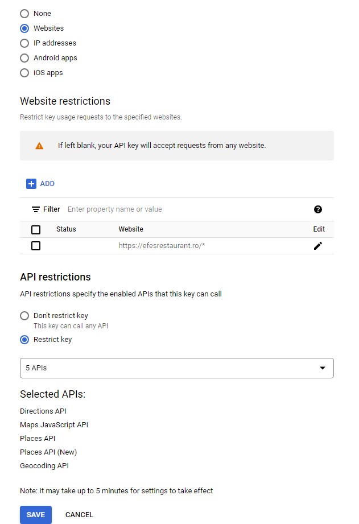Screen dimensions: 359x524
Task: Select the Restrict key radio button
Action: tap(24, 340)
